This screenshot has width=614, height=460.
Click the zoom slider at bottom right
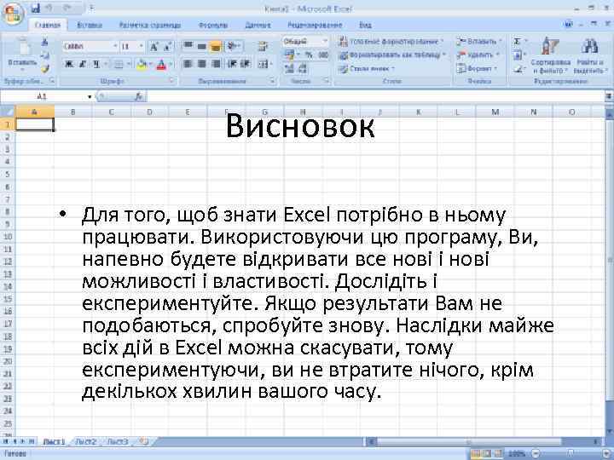[570, 454]
